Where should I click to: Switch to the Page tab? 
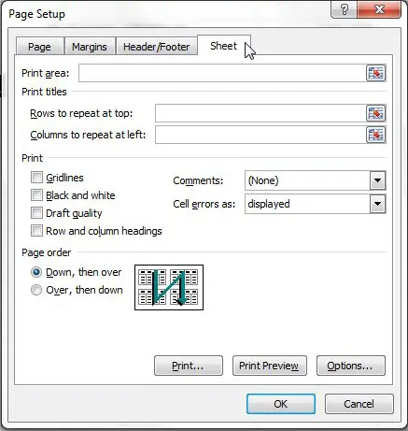point(39,47)
